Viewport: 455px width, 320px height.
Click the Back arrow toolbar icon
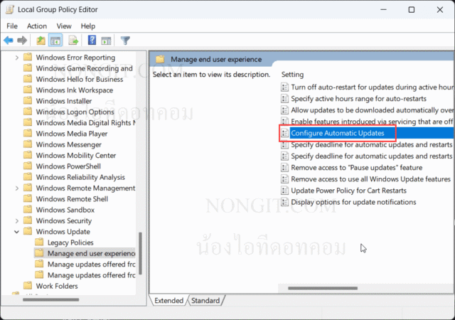tap(9, 41)
